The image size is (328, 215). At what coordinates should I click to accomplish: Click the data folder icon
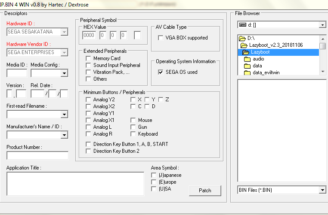coord(247,66)
